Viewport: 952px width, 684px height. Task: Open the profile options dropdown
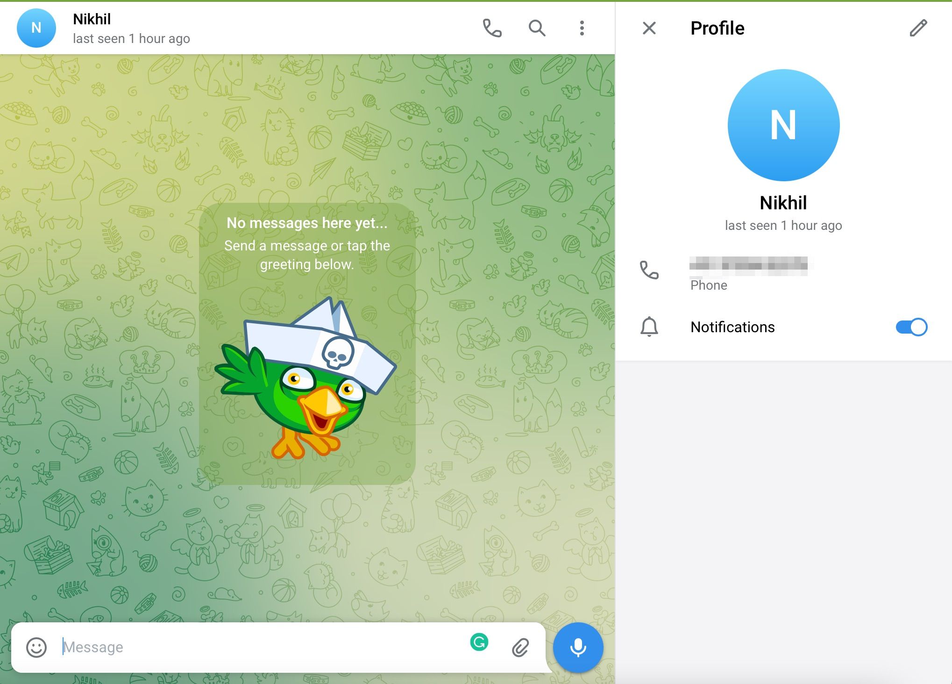click(x=583, y=28)
